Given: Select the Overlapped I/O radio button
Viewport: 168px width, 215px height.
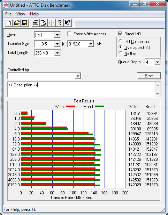Looking at the screenshot, I should pyautogui.click(x=121, y=47).
